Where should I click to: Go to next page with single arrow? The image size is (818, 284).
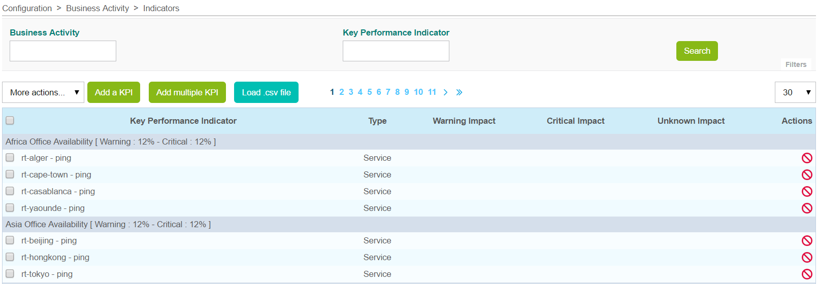pos(445,92)
